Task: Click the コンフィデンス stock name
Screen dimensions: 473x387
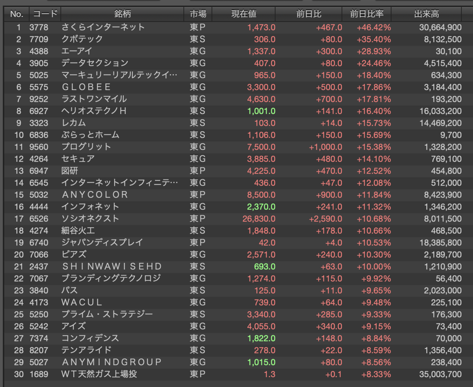Action: [90, 338]
